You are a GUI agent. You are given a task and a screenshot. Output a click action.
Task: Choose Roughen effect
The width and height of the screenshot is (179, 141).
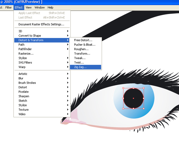tap(86, 49)
